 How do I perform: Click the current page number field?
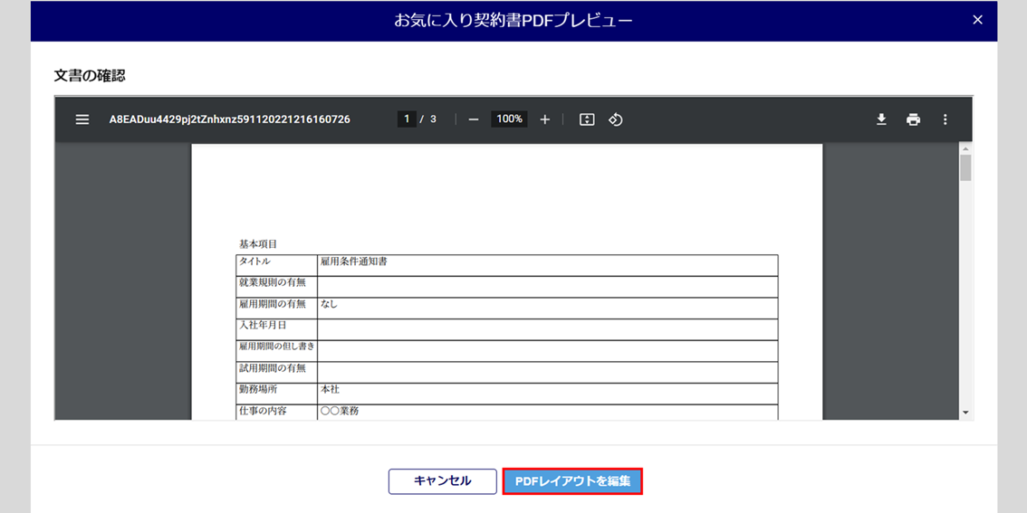click(407, 119)
